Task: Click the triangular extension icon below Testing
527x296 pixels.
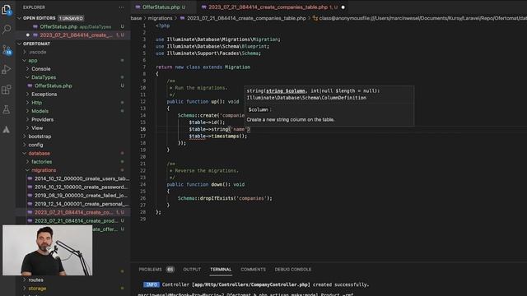Action: pyautogui.click(x=7, y=130)
